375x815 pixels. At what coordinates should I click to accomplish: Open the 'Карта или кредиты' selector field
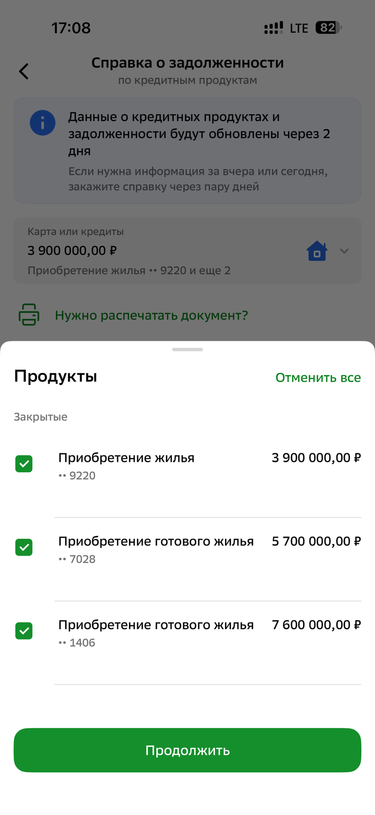161,251
